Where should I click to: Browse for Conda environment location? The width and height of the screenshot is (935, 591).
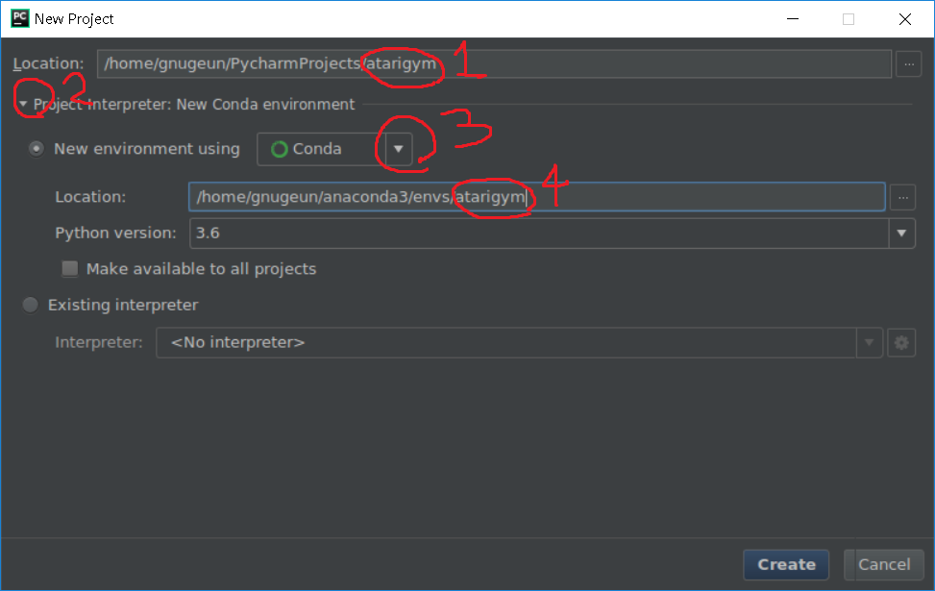pos(902,197)
